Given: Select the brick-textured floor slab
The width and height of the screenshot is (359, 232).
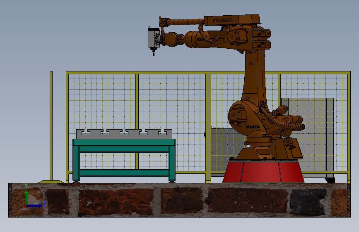Looking at the screenshot, I should tap(180, 200).
